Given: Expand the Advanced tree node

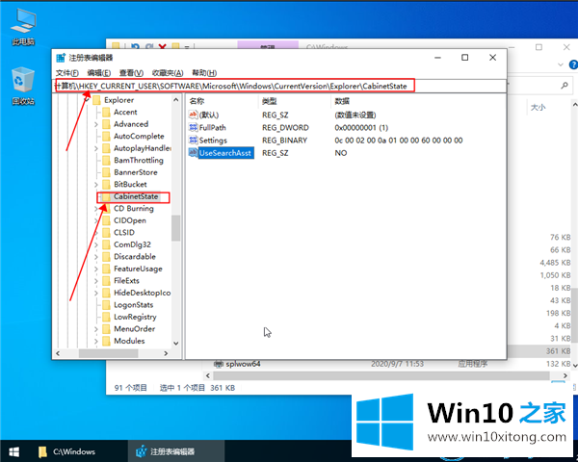Looking at the screenshot, I should tap(96, 124).
